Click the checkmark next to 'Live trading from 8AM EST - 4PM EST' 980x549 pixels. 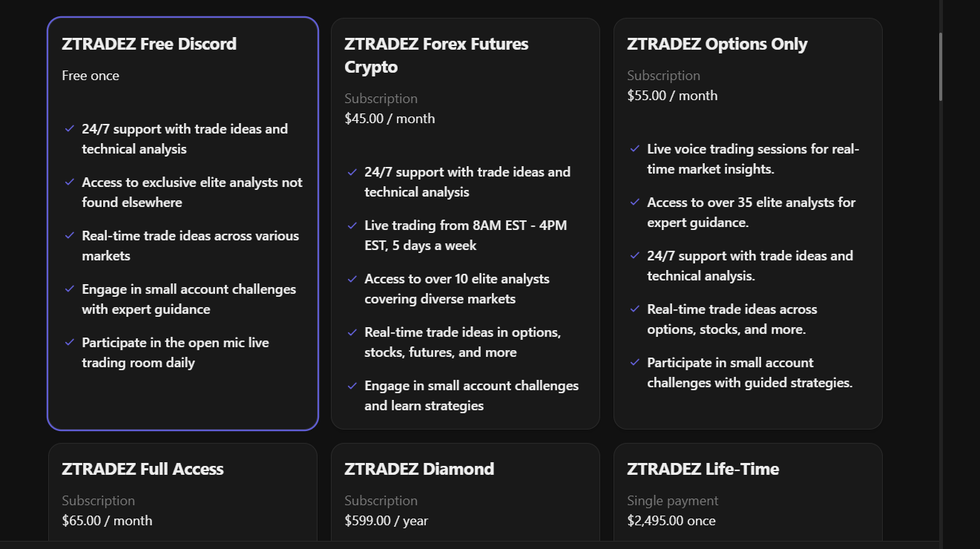(x=352, y=226)
